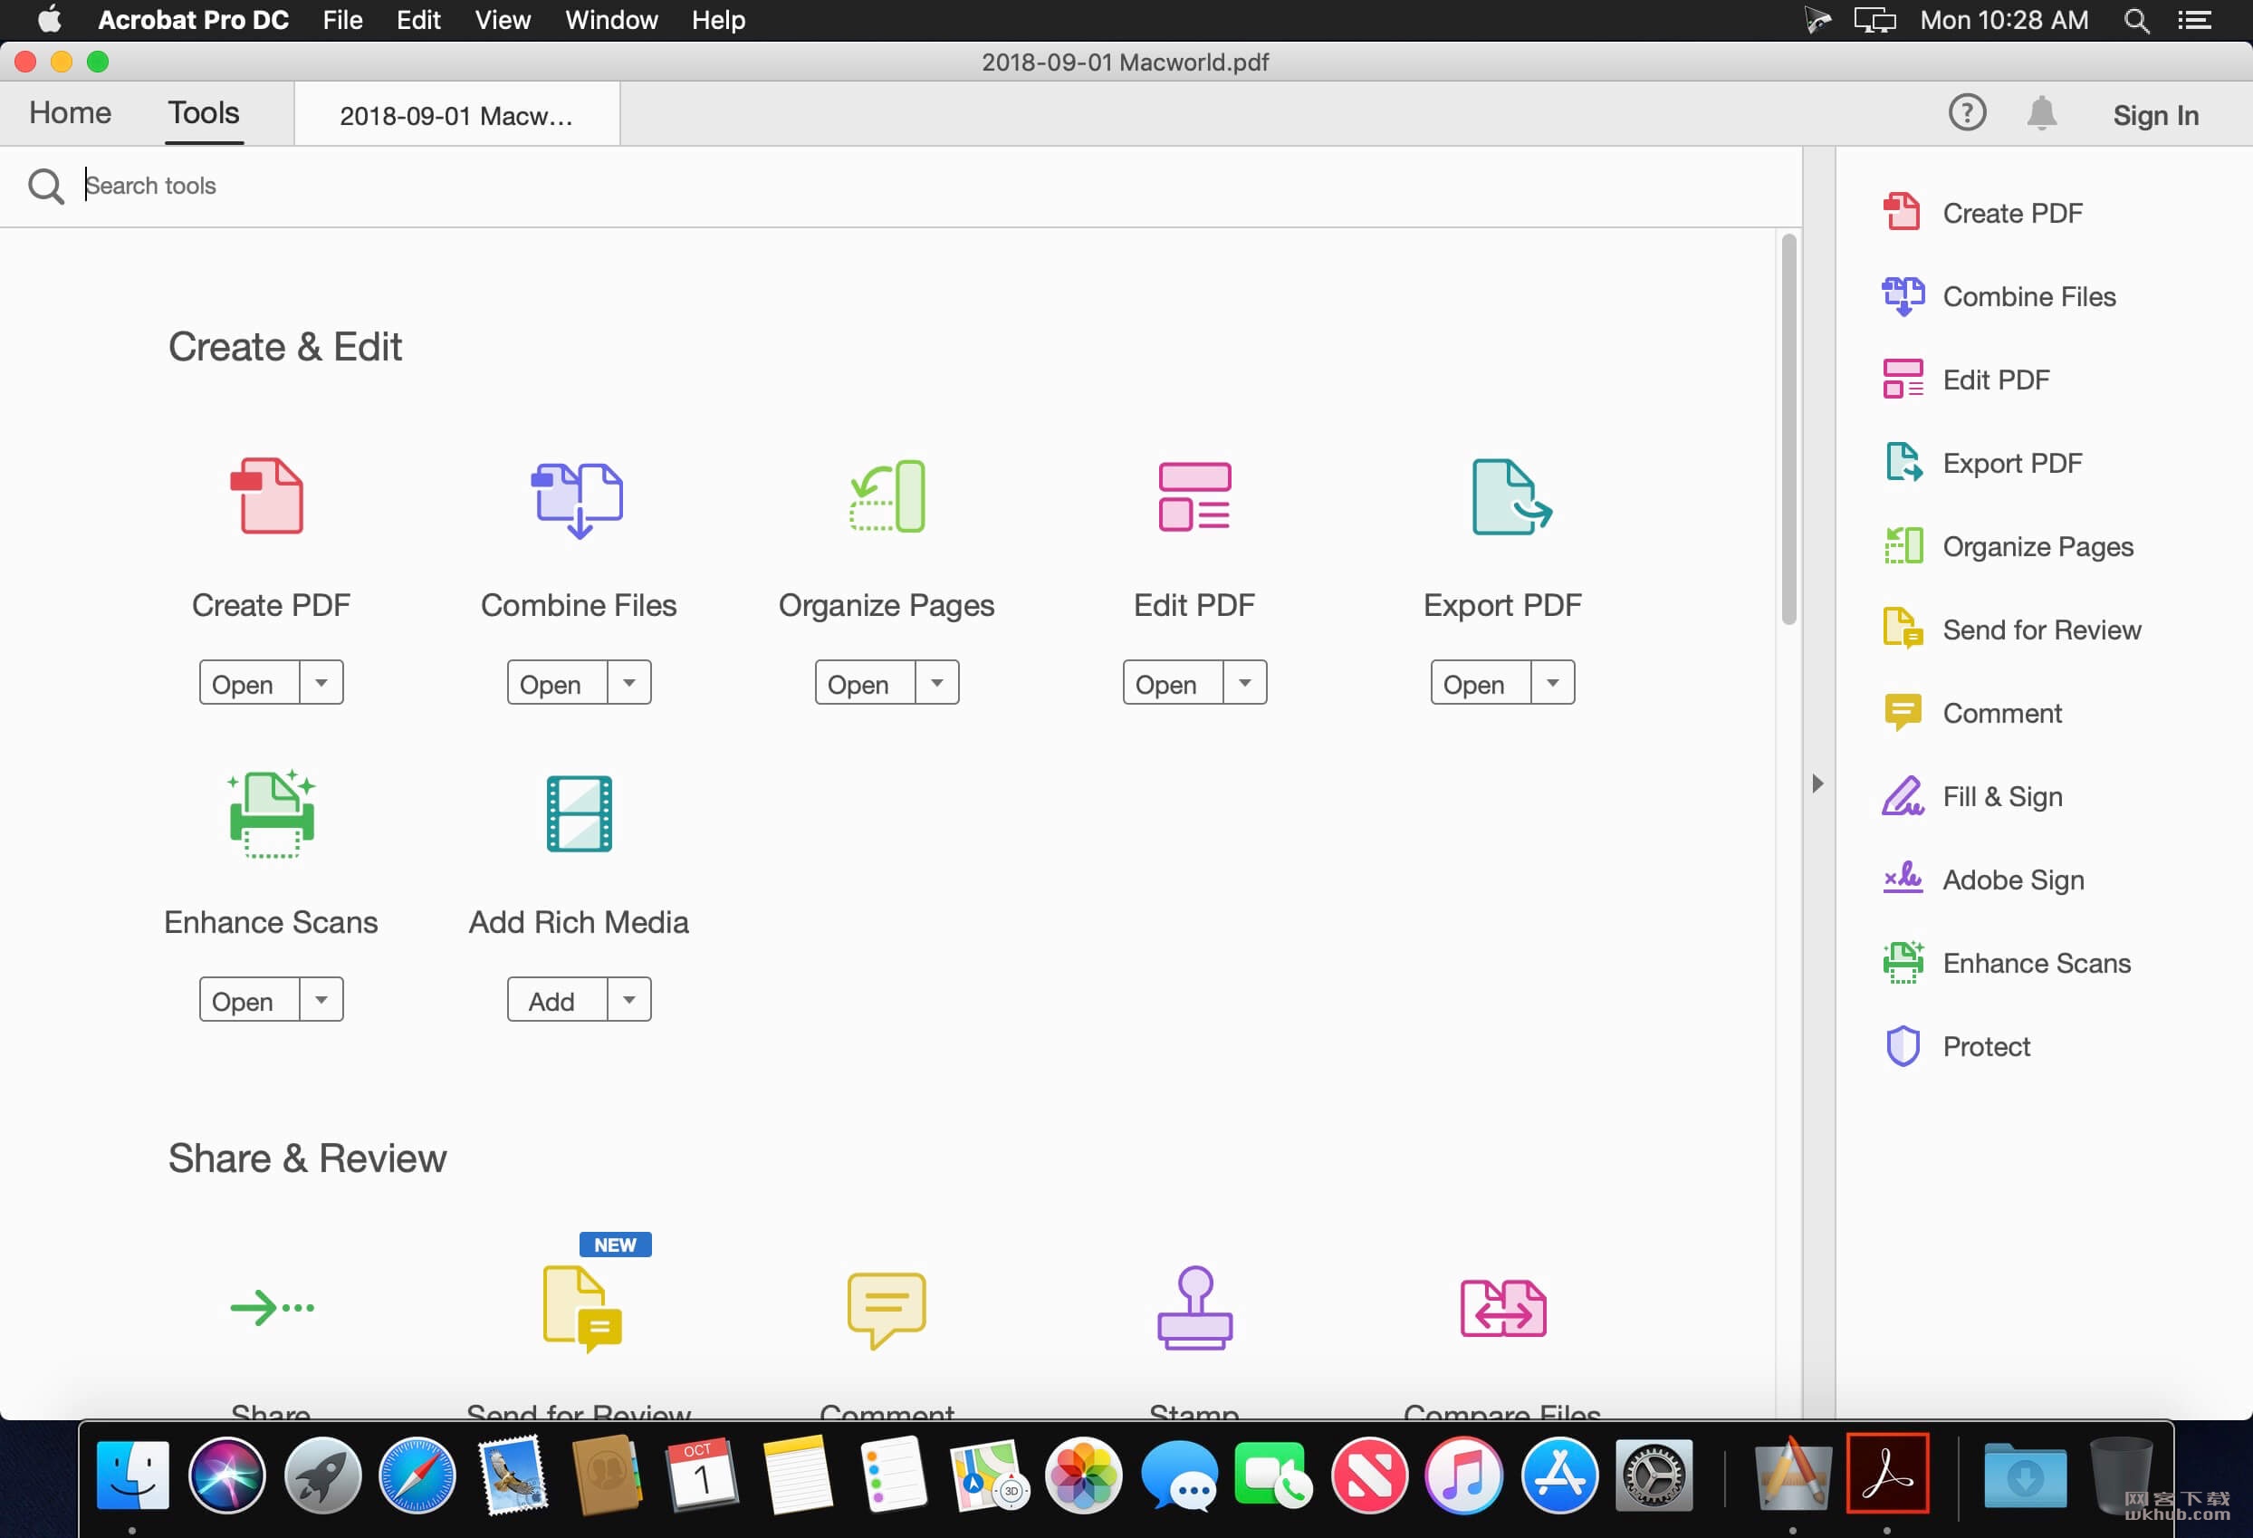Screen dimensions: 2253x1538
Task: Click the notifications bell icon
Action: [2041, 113]
